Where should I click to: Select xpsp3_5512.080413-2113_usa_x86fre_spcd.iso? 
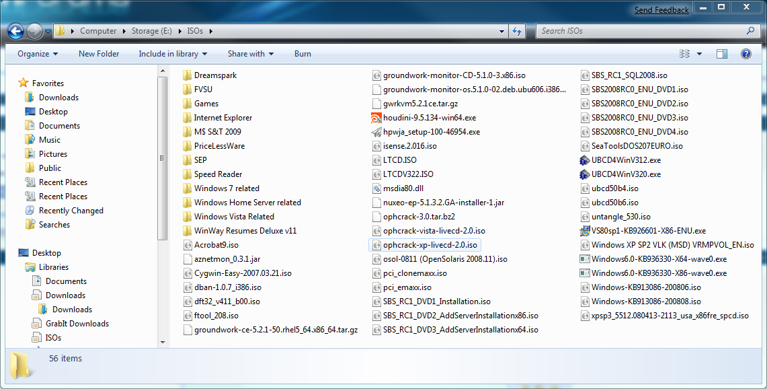tap(670, 316)
